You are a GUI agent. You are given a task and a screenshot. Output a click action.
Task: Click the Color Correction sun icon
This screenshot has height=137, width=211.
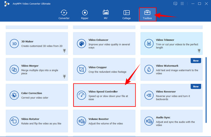point(14,95)
